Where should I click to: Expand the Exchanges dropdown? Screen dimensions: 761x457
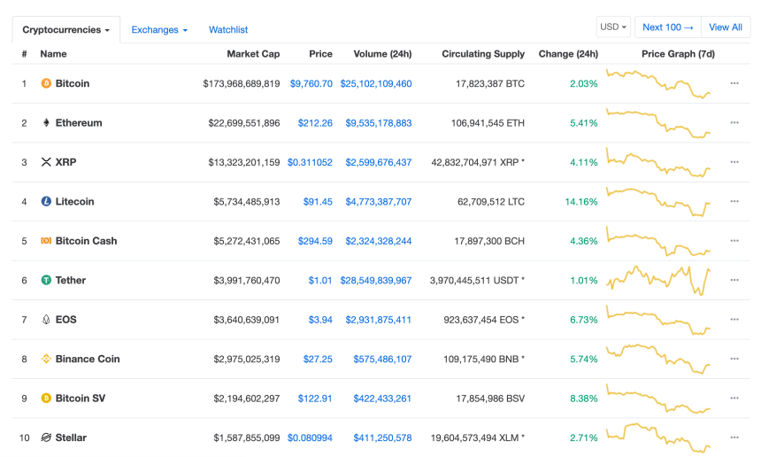tap(159, 29)
